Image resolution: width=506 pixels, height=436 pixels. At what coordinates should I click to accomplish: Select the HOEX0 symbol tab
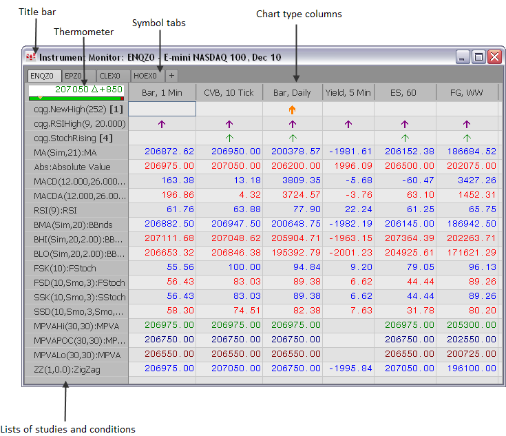pos(146,76)
